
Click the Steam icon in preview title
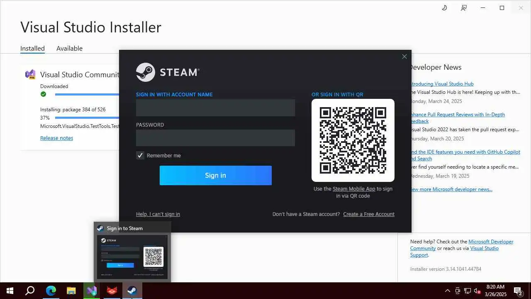click(100, 228)
